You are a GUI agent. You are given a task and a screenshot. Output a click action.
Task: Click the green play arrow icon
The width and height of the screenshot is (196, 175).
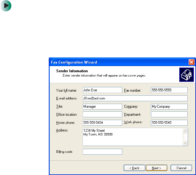coord(6,6)
